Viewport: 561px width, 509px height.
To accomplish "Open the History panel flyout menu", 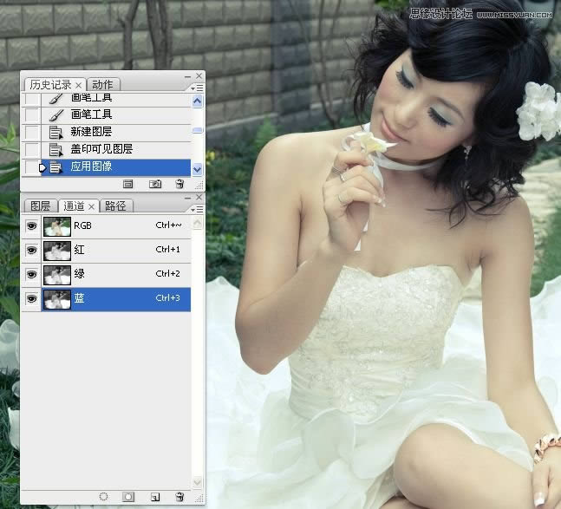I will (x=199, y=88).
